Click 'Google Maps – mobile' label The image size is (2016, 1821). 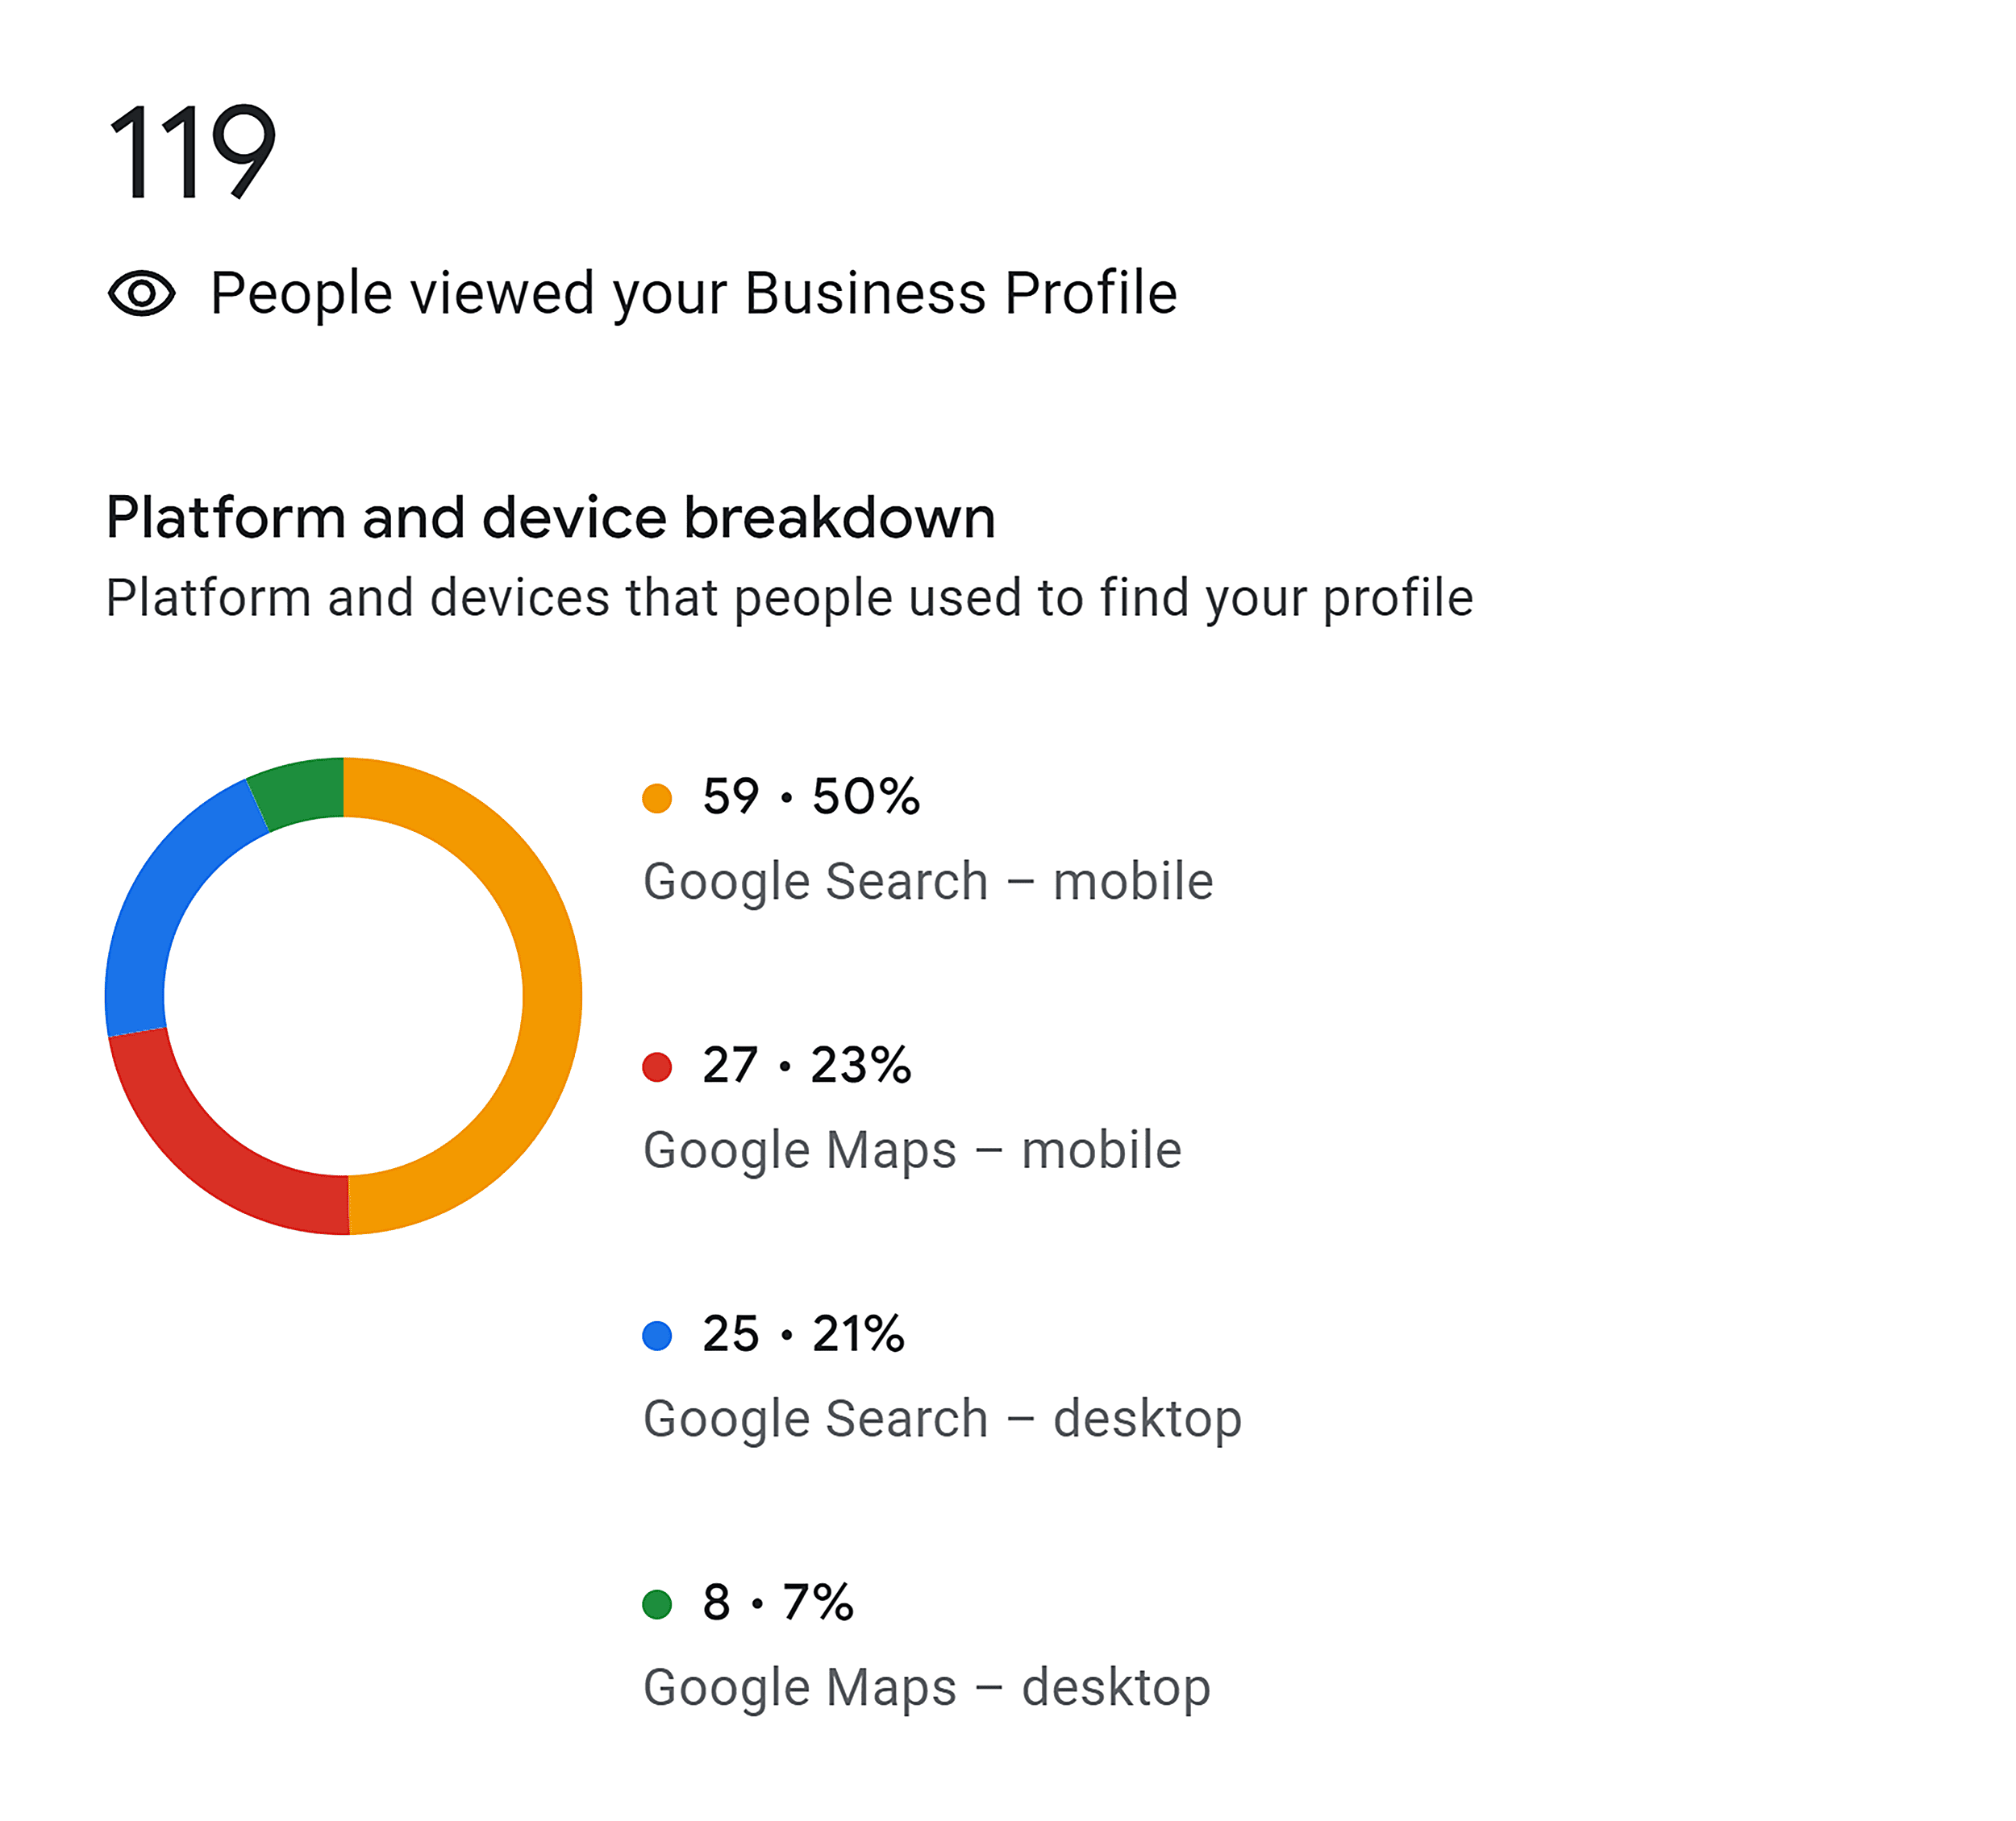912,1150
